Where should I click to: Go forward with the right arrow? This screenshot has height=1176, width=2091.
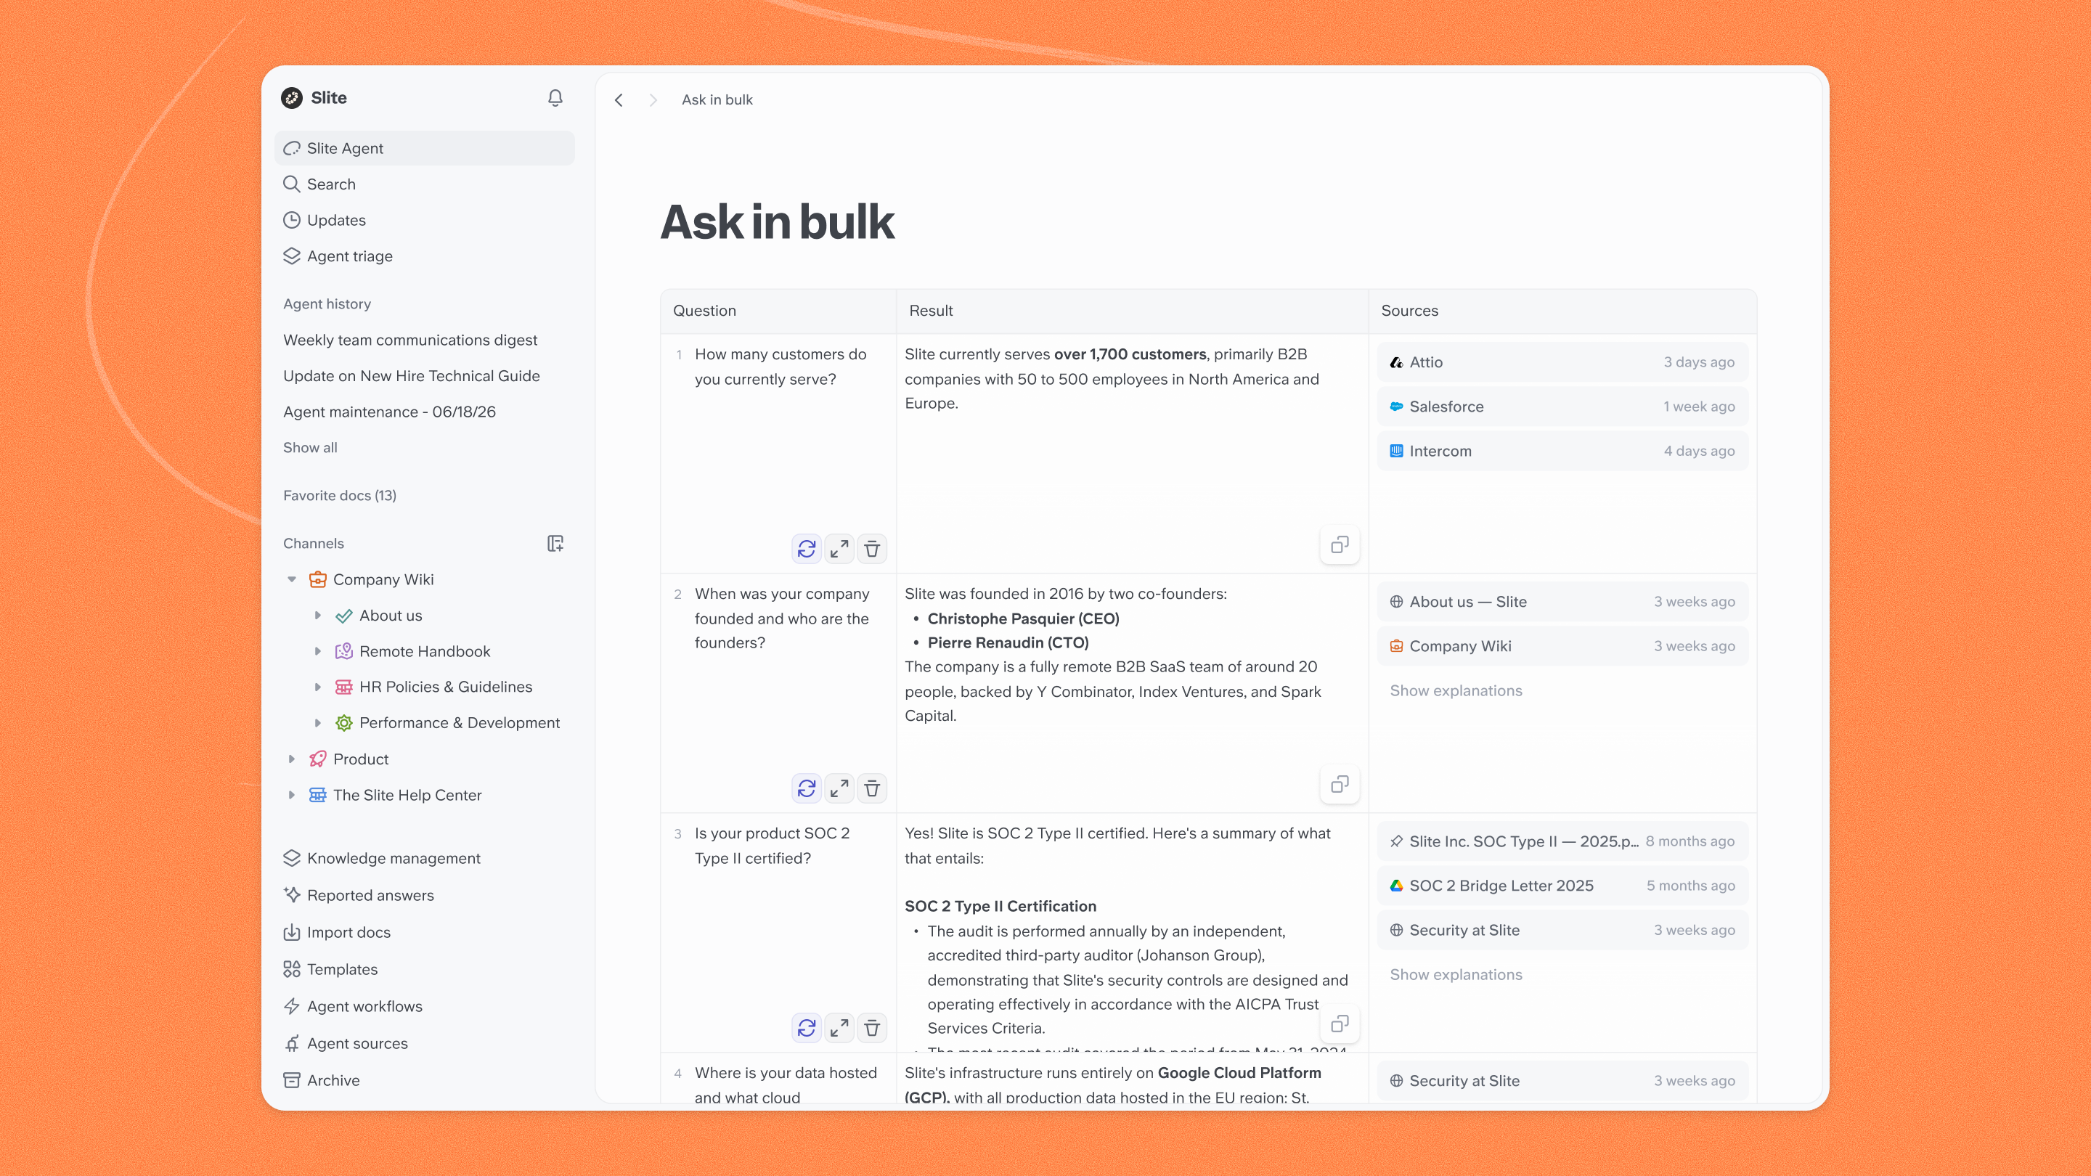[x=653, y=100]
